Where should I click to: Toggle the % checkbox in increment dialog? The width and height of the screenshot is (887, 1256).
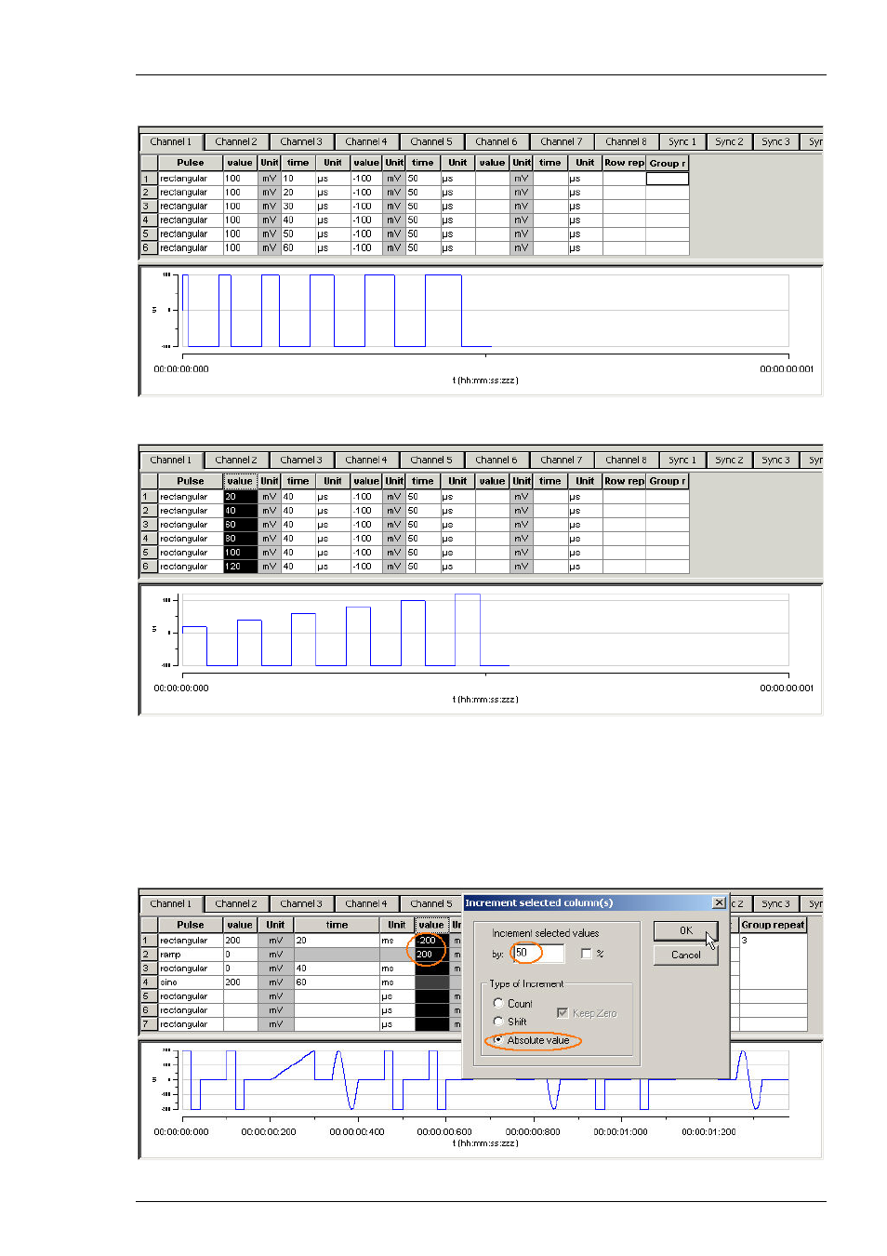tap(586, 954)
